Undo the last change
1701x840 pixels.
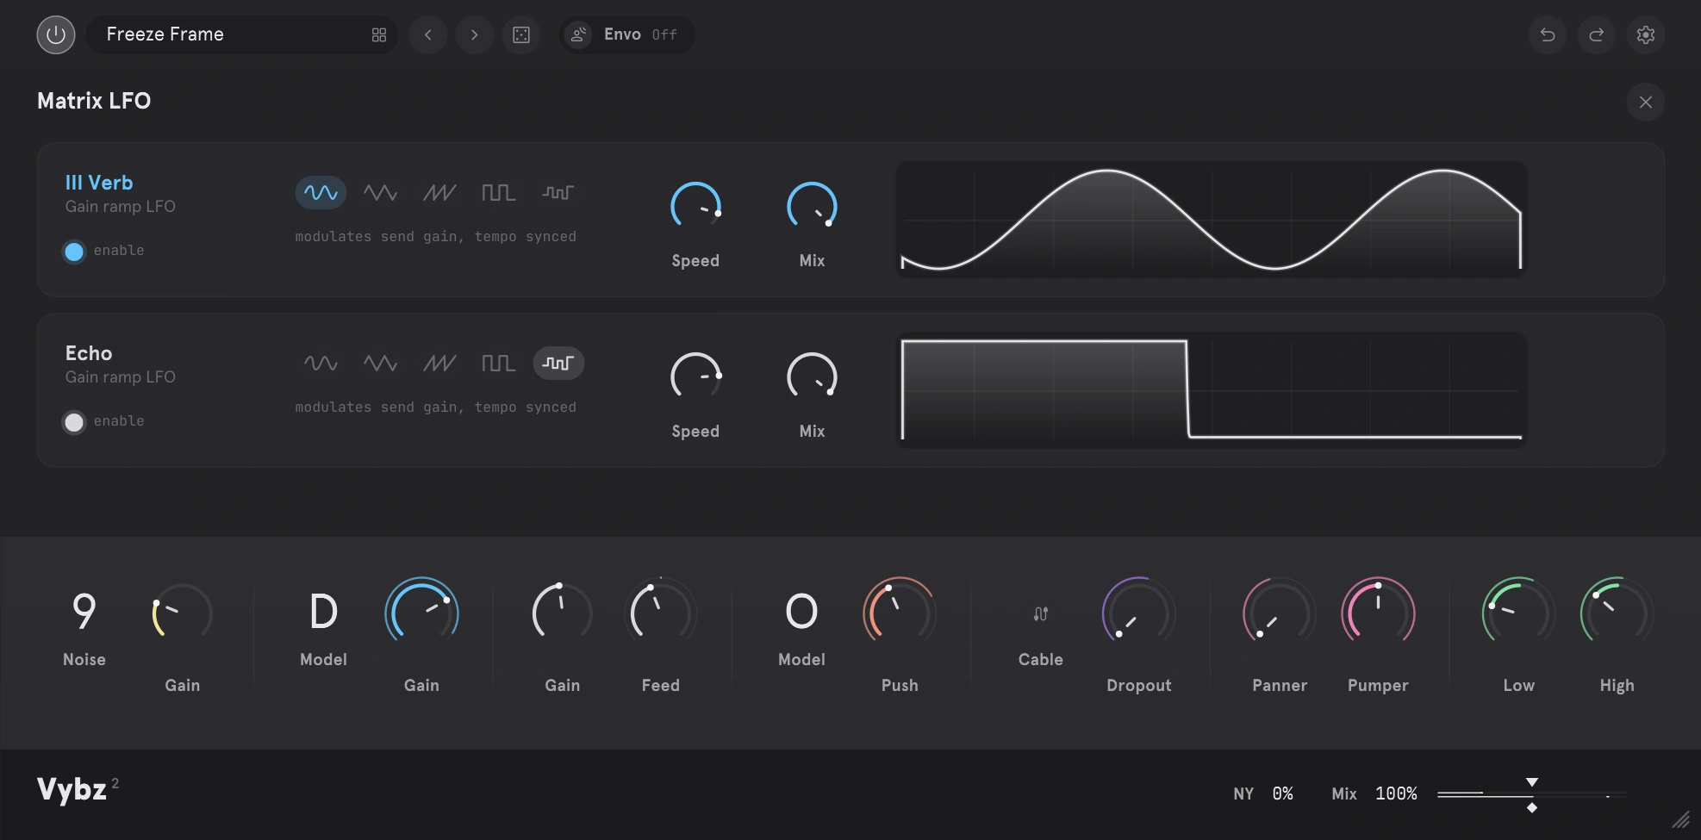tap(1548, 34)
